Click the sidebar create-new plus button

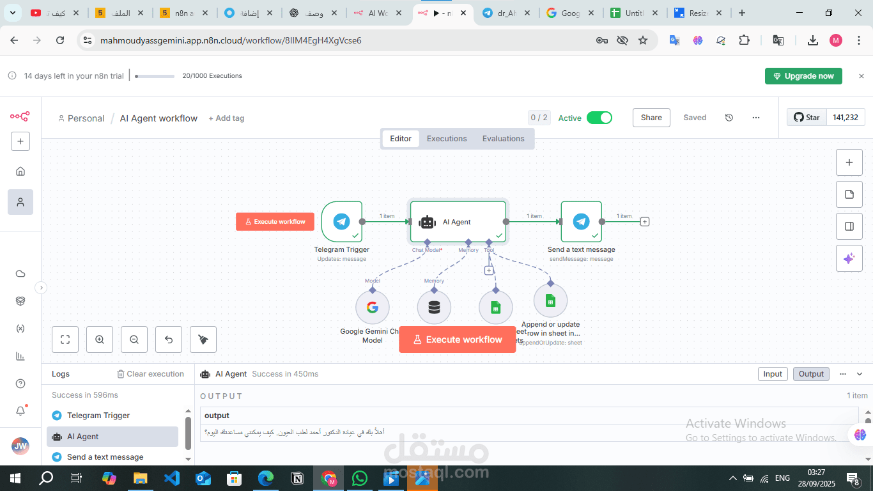pos(20,141)
